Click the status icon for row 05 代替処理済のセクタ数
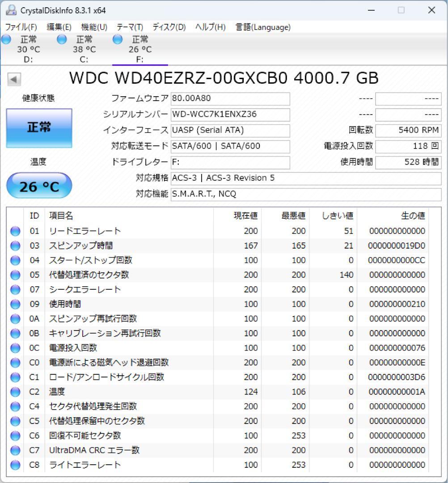The image size is (448, 483). point(15,275)
